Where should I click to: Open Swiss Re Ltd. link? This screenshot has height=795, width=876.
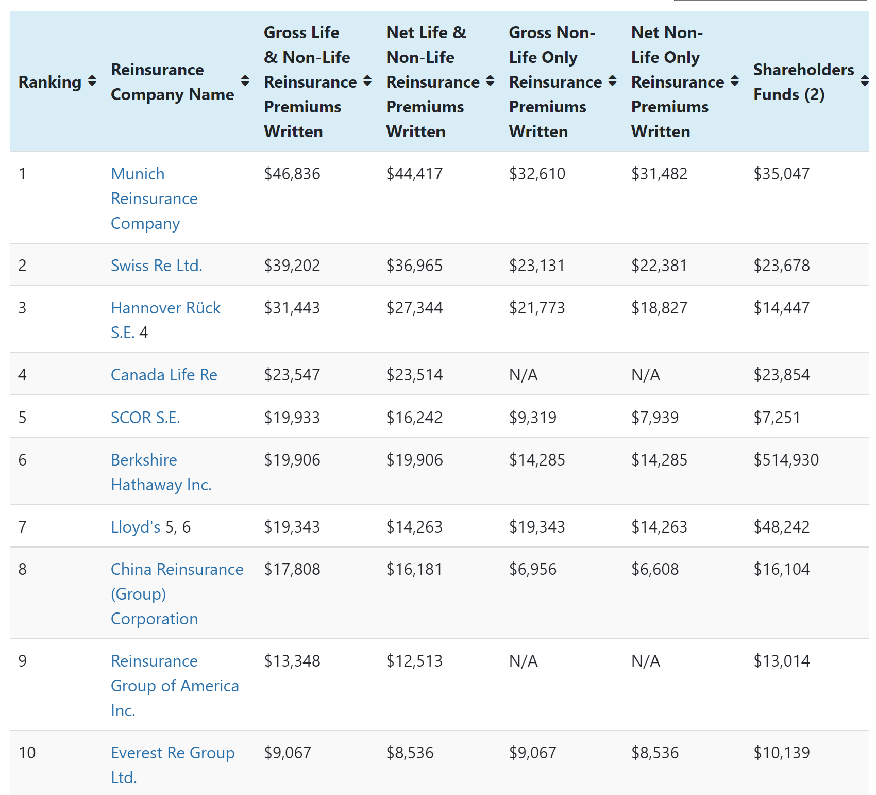point(157,266)
